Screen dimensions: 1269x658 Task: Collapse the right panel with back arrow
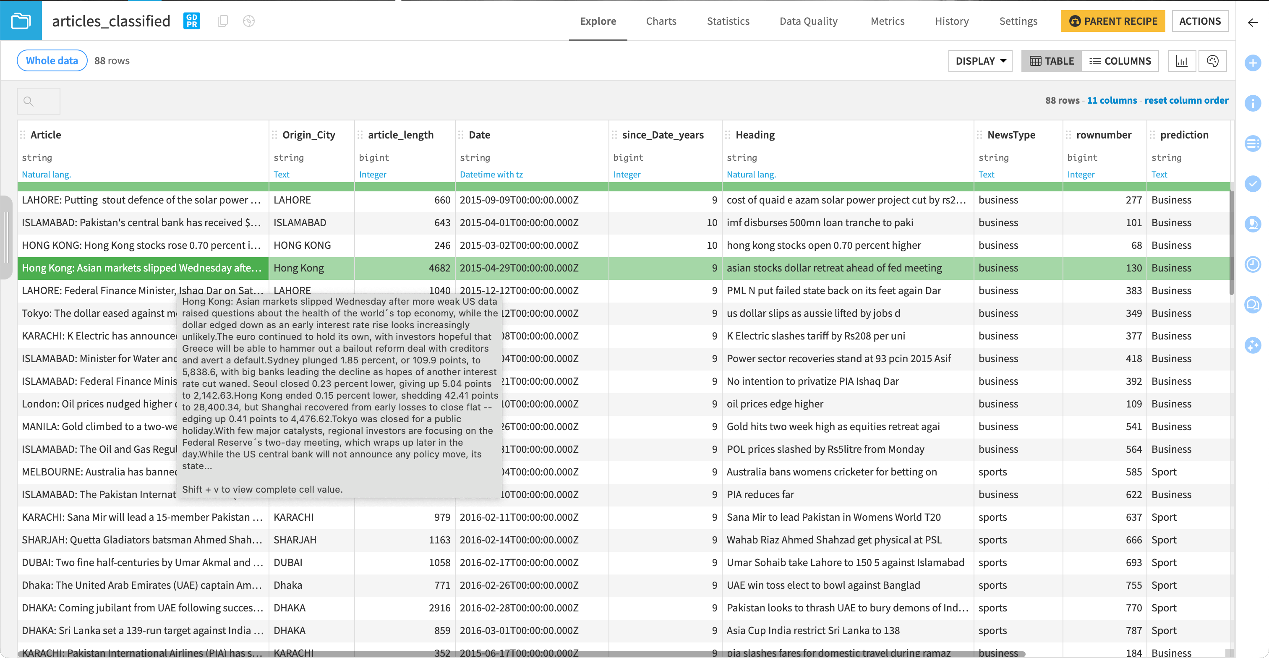coord(1252,22)
